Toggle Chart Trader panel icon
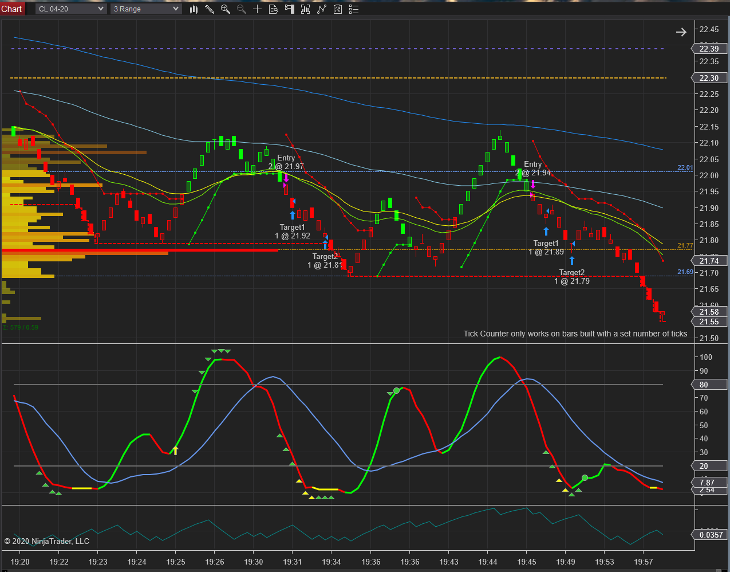 click(290, 9)
